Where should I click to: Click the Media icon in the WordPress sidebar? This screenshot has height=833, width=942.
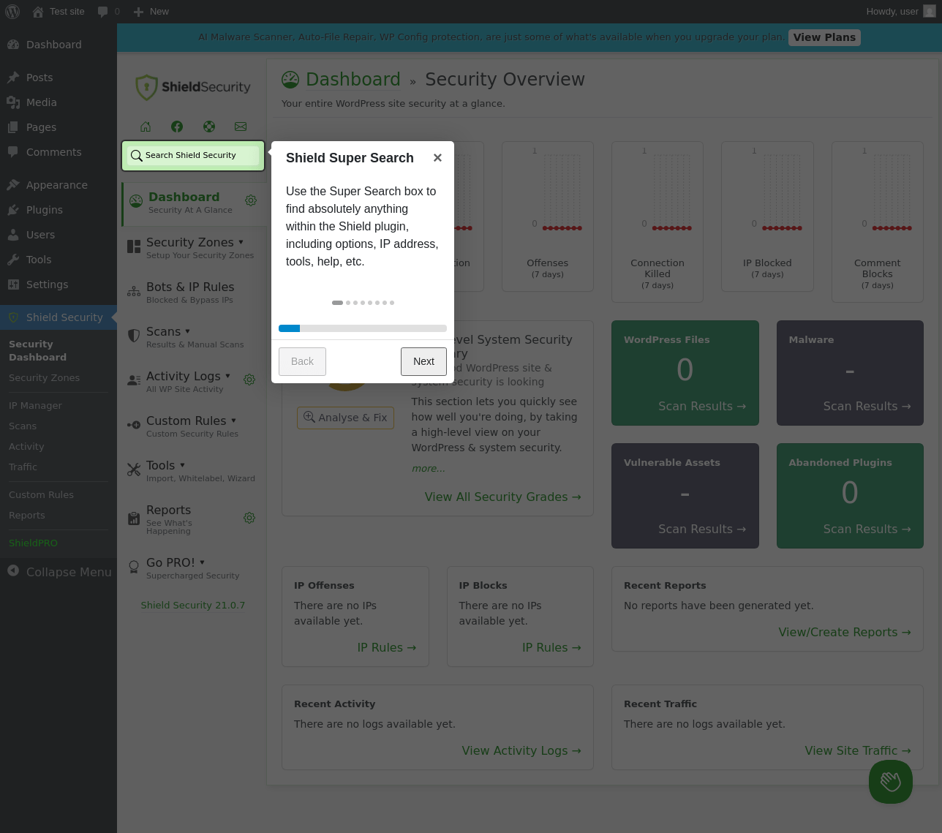(13, 102)
